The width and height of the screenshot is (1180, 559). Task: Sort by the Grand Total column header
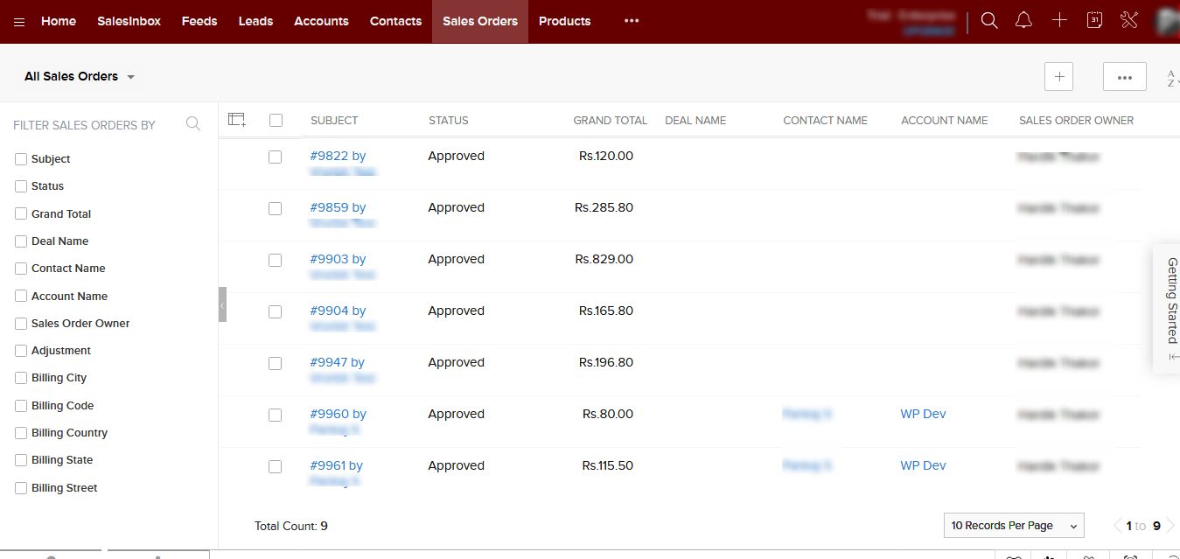pos(610,120)
